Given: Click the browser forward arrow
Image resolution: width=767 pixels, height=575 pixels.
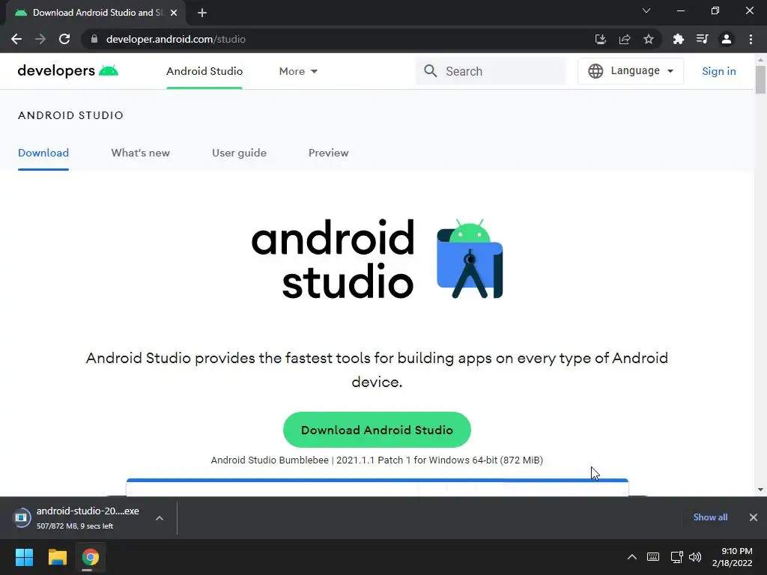Looking at the screenshot, I should (x=40, y=39).
